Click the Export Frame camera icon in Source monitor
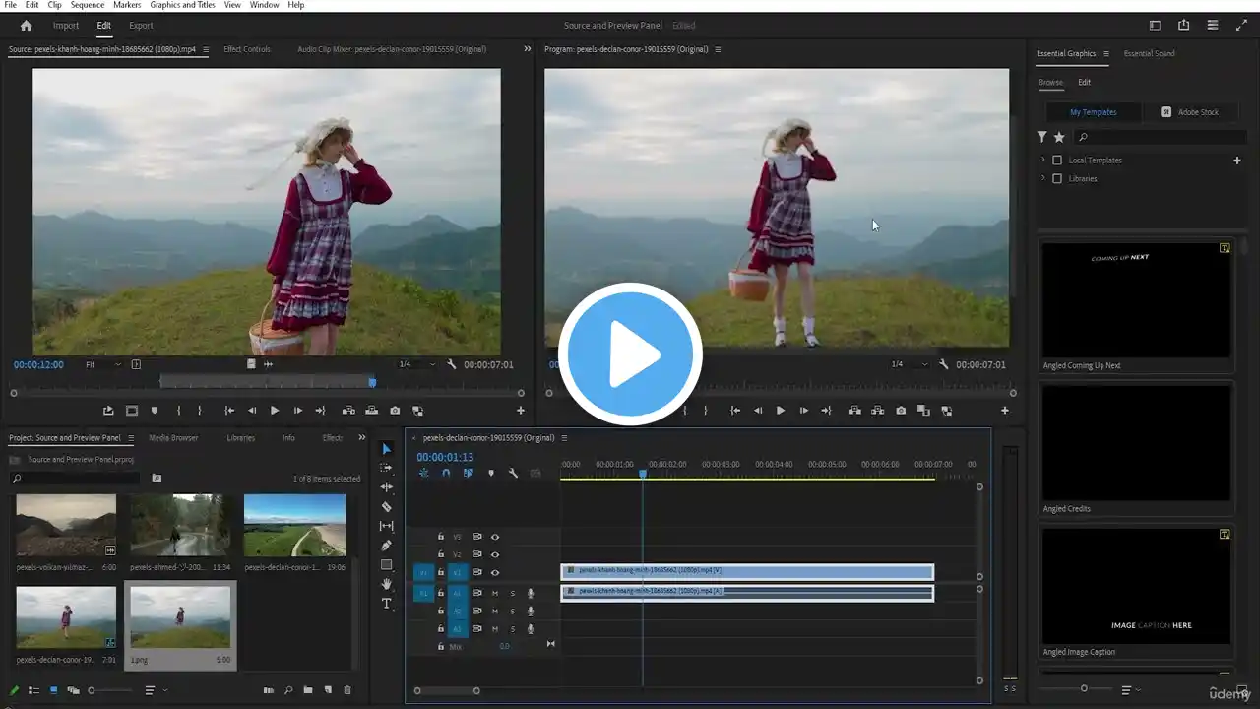Image resolution: width=1260 pixels, height=709 pixels. (x=395, y=411)
